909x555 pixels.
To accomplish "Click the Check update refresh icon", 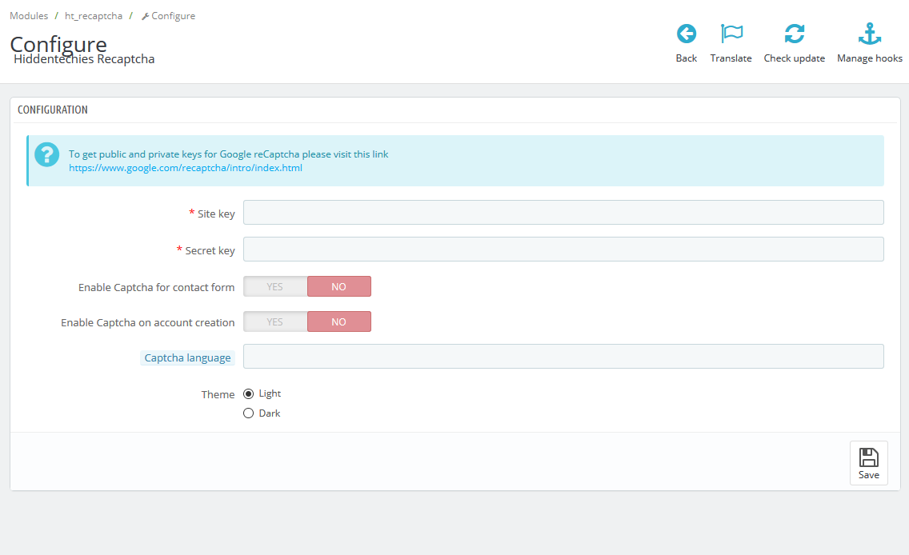I will tap(794, 34).
